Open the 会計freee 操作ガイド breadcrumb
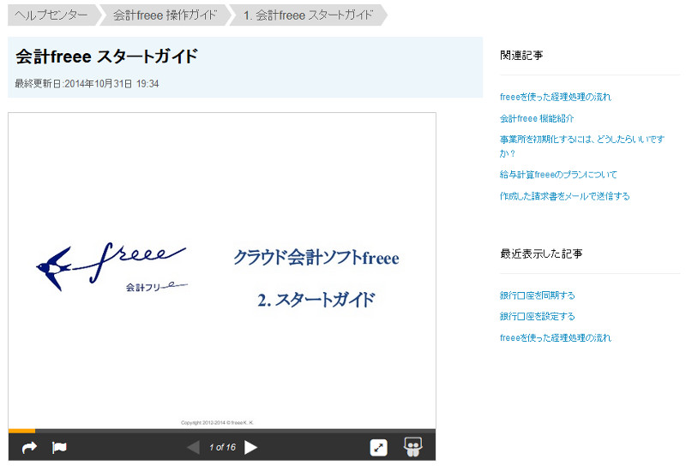Image resolution: width=686 pixels, height=471 pixels. click(x=165, y=15)
